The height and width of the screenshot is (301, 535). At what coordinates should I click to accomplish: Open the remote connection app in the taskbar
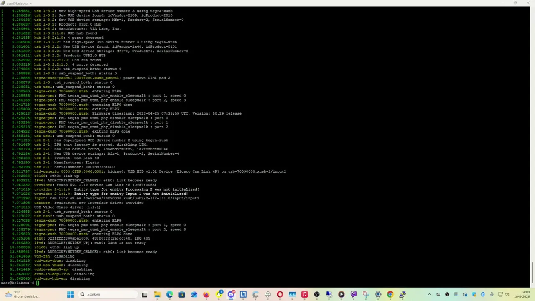pyautogui.click(x=329, y=294)
